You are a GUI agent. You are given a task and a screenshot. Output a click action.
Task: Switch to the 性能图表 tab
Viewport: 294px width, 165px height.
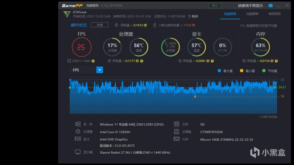252,14
